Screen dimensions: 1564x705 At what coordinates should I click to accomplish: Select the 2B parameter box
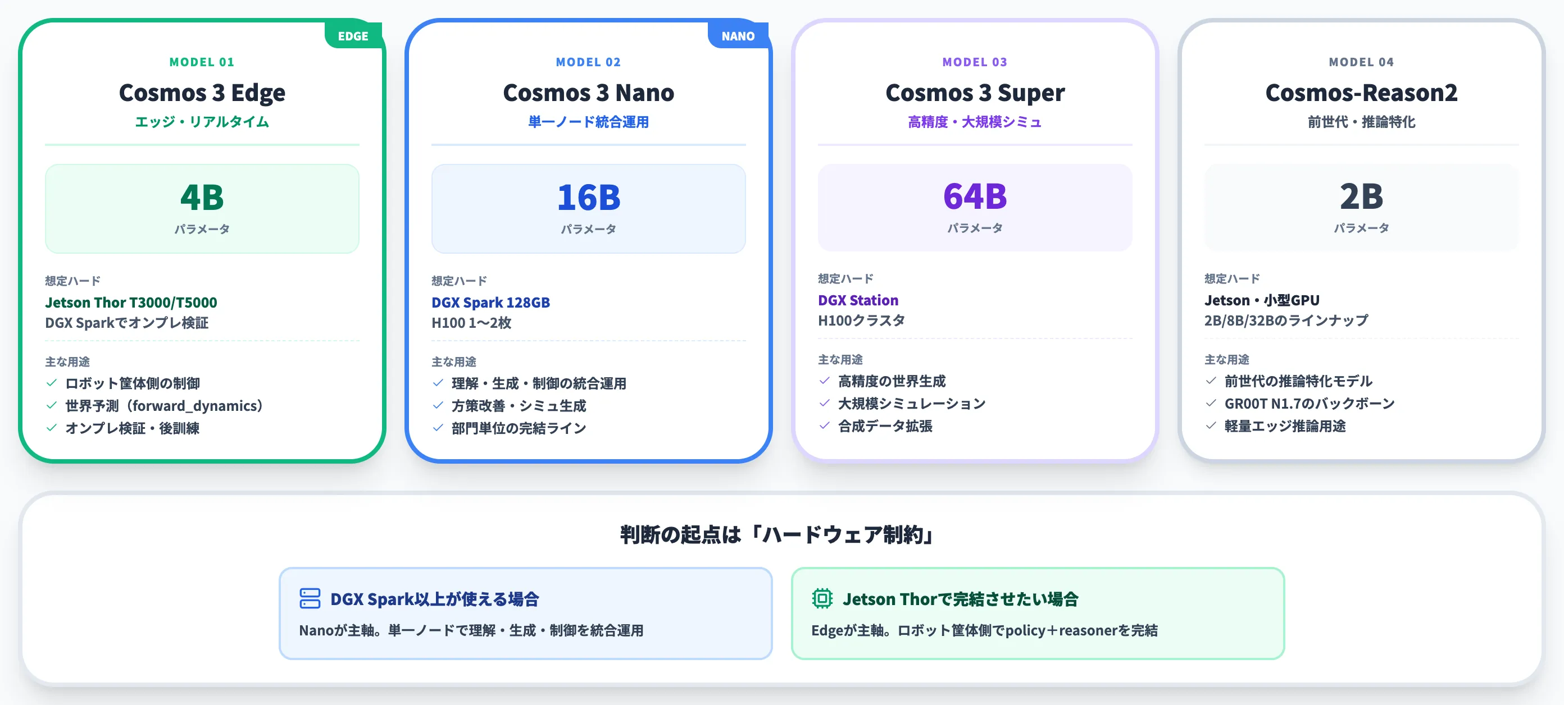click(x=1361, y=208)
